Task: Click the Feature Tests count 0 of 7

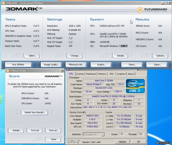Action: point(36,41)
